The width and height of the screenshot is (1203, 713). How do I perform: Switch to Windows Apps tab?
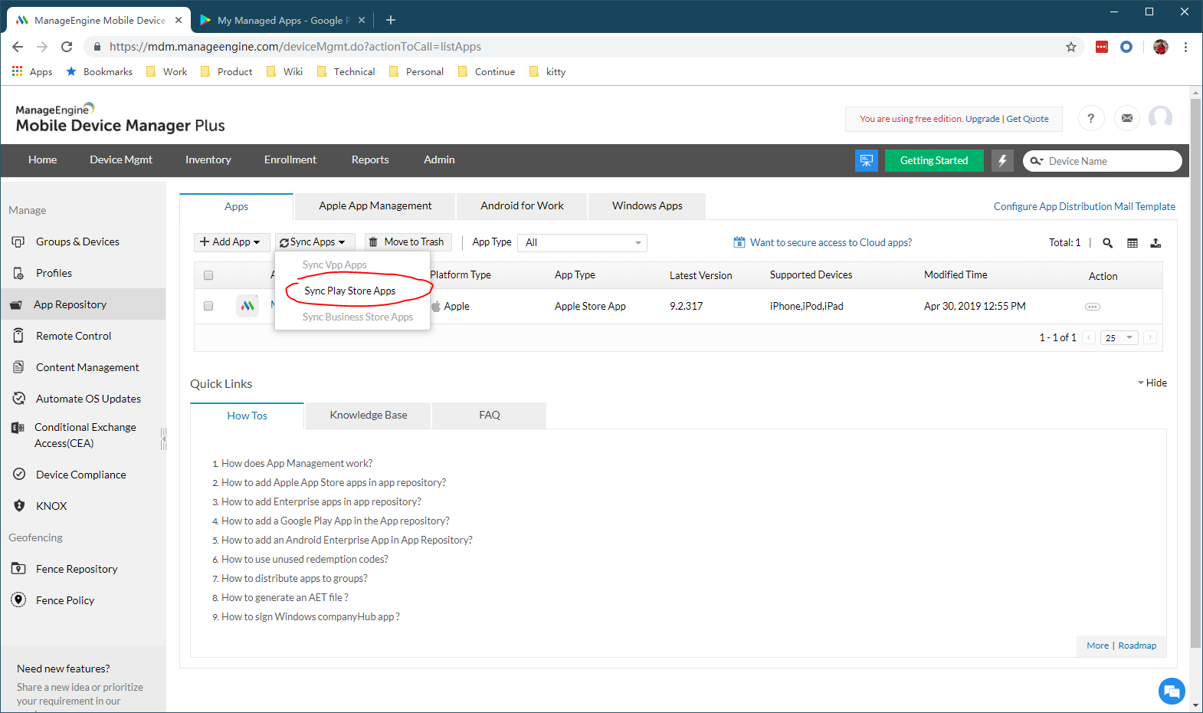tap(647, 205)
